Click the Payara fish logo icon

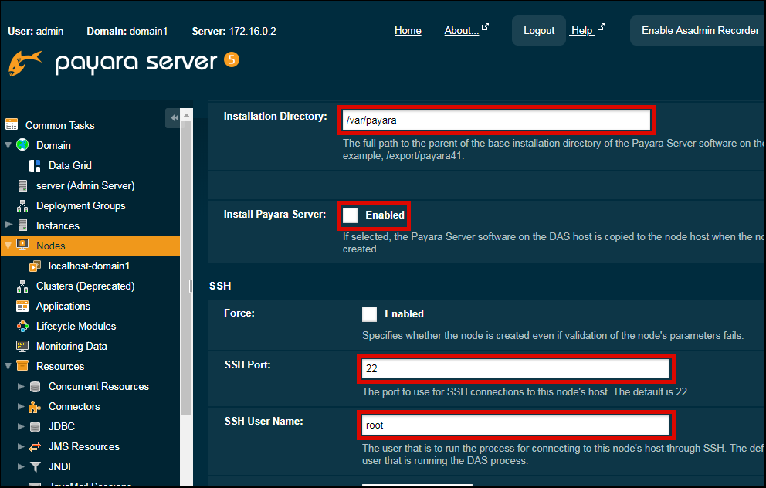tap(25, 63)
